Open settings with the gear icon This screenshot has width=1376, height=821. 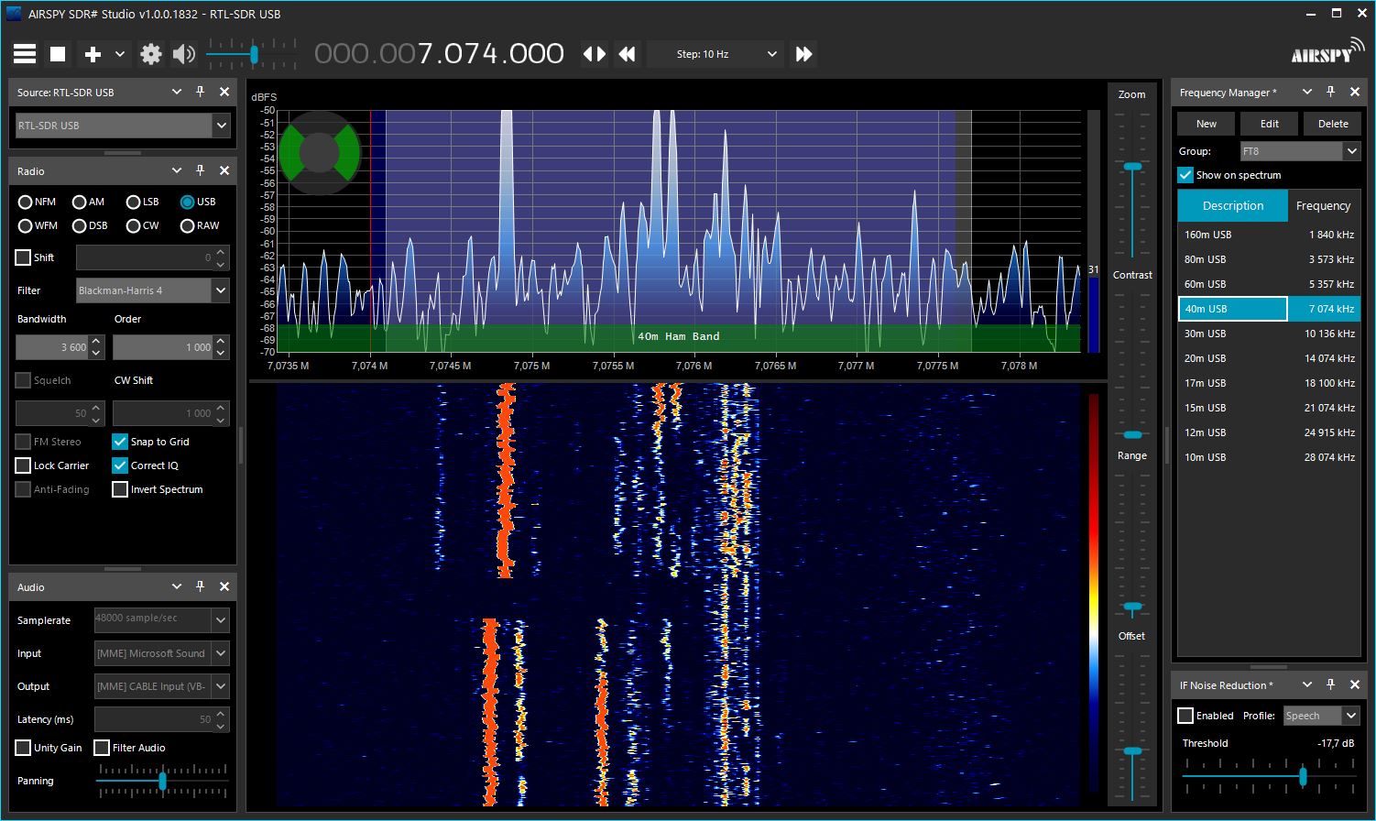click(151, 54)
